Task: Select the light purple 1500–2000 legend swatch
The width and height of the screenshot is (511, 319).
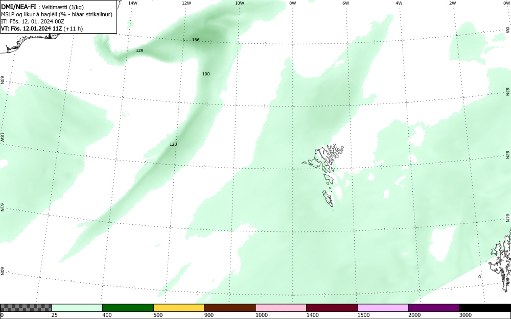Action: 383,308
